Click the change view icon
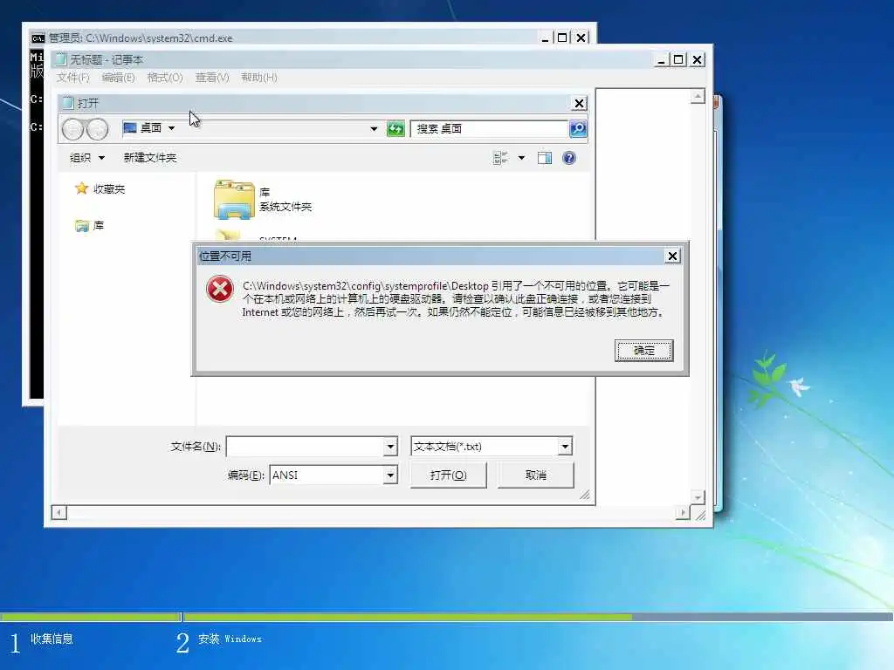The height and width of the screenshot is (670, 894). (x=500, y=158)
